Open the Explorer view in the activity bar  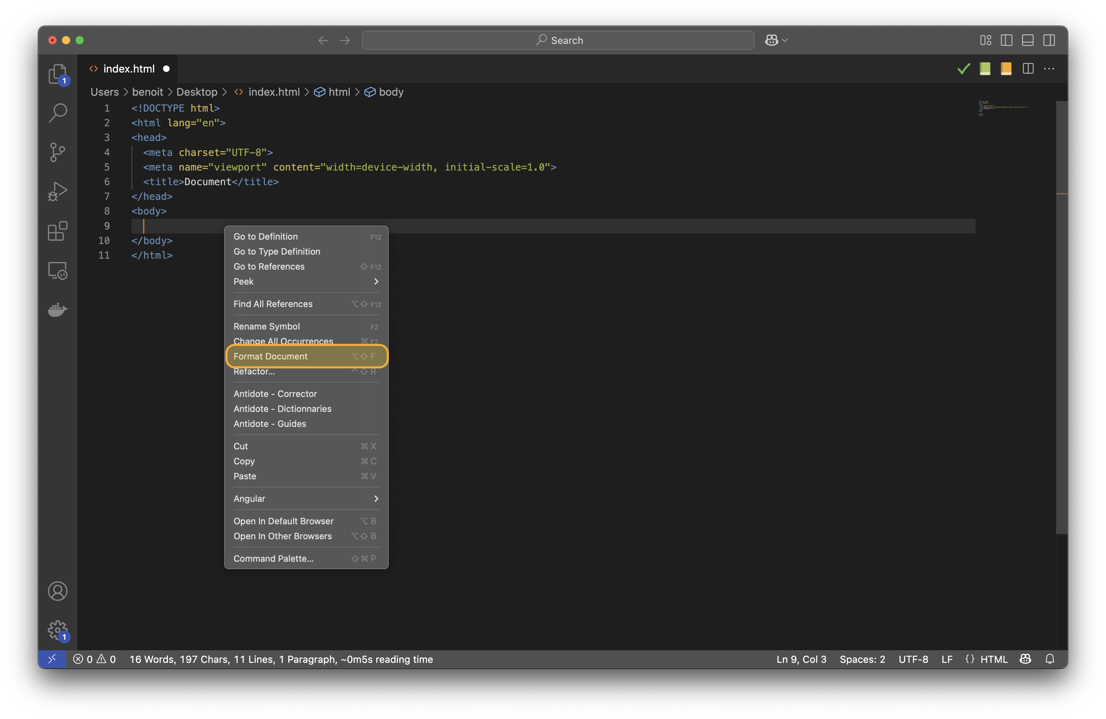[58, 74]
